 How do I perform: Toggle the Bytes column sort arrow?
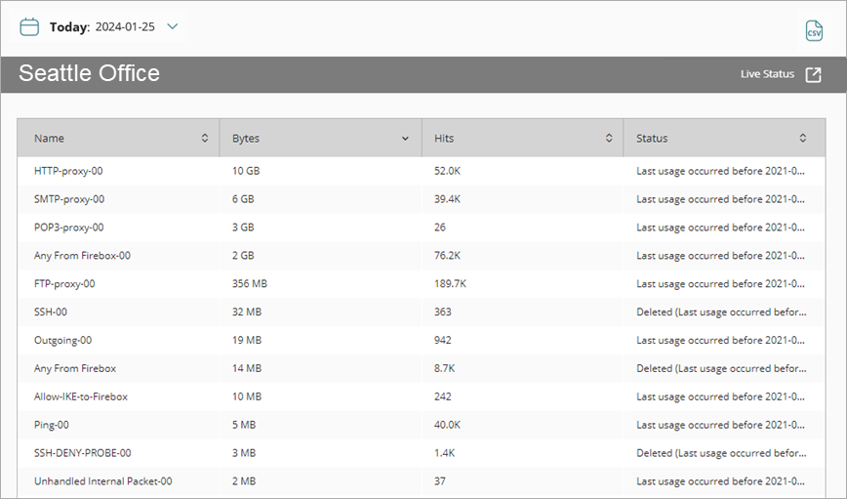pos(406,139)
